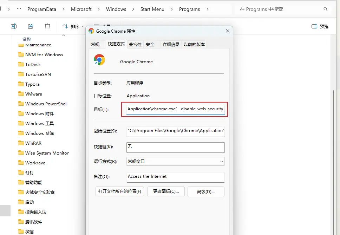Expand the chevron after Start Menu breadcrumb
The height and width of the screenshot is (235, 340).
[172, 9]
